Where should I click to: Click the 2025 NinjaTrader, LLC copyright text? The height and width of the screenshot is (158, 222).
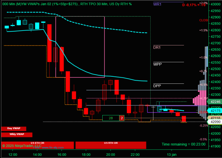[22, 146]
